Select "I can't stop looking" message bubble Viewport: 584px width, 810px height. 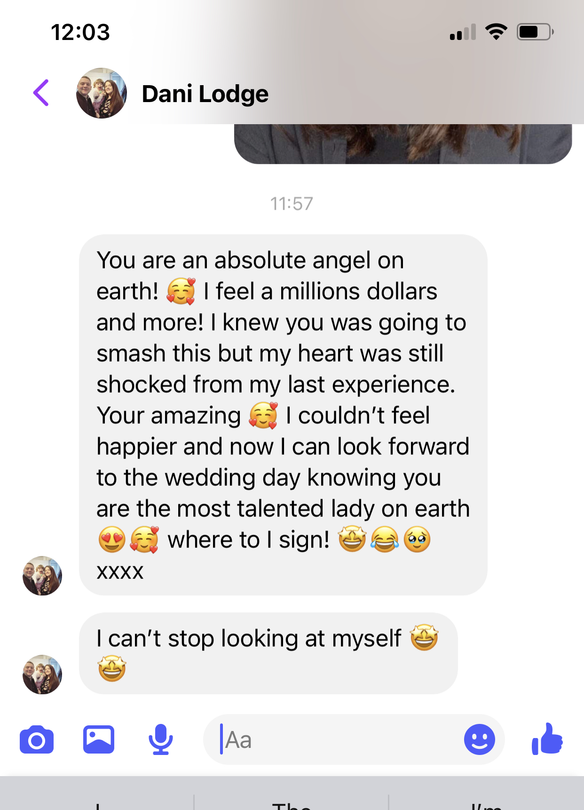click(268, 653)
